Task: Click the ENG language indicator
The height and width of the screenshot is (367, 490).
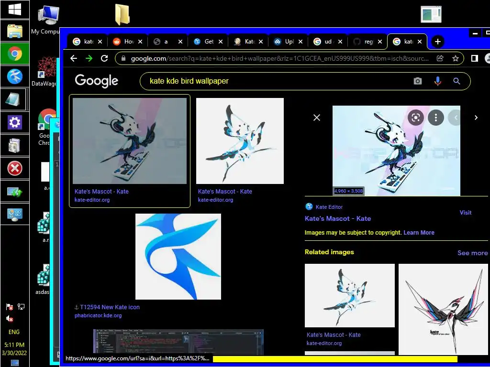Action: click(x=14, y=332)
